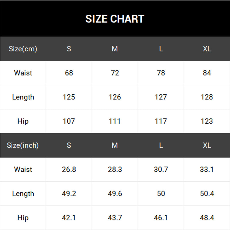
Task: Select the Size(cm) header cell
Action: pyautogui.click(x=23, y=49)
